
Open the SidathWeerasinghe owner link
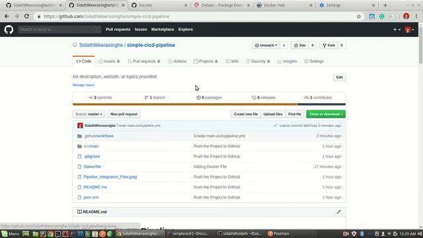click(x=101, y=45)
